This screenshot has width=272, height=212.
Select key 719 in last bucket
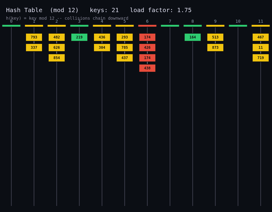(261, 58)
